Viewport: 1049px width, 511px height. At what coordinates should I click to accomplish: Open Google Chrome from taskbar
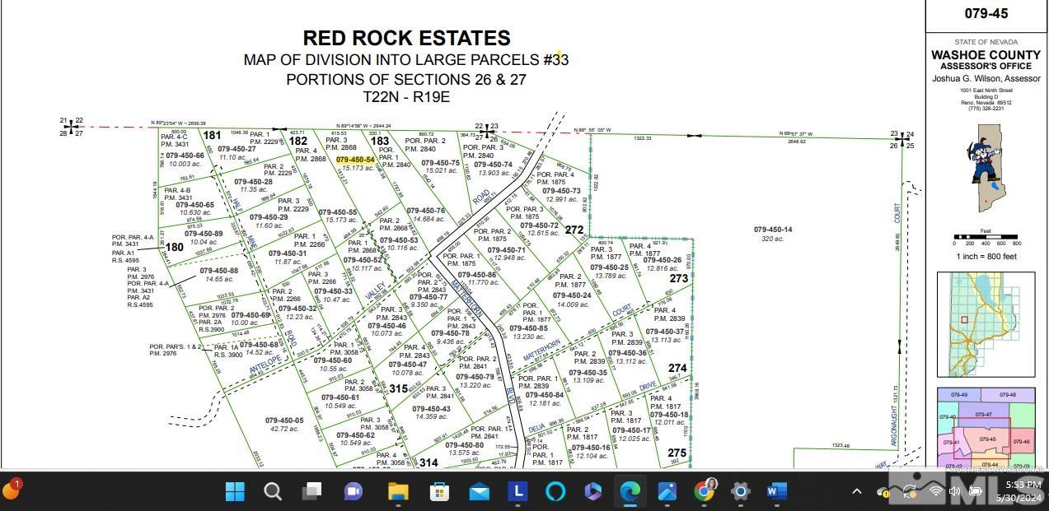[x=705, y=491]
